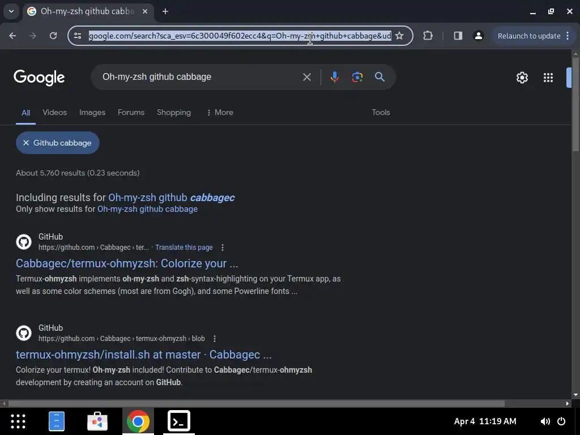Switch to Forums results

click(131, 113)
